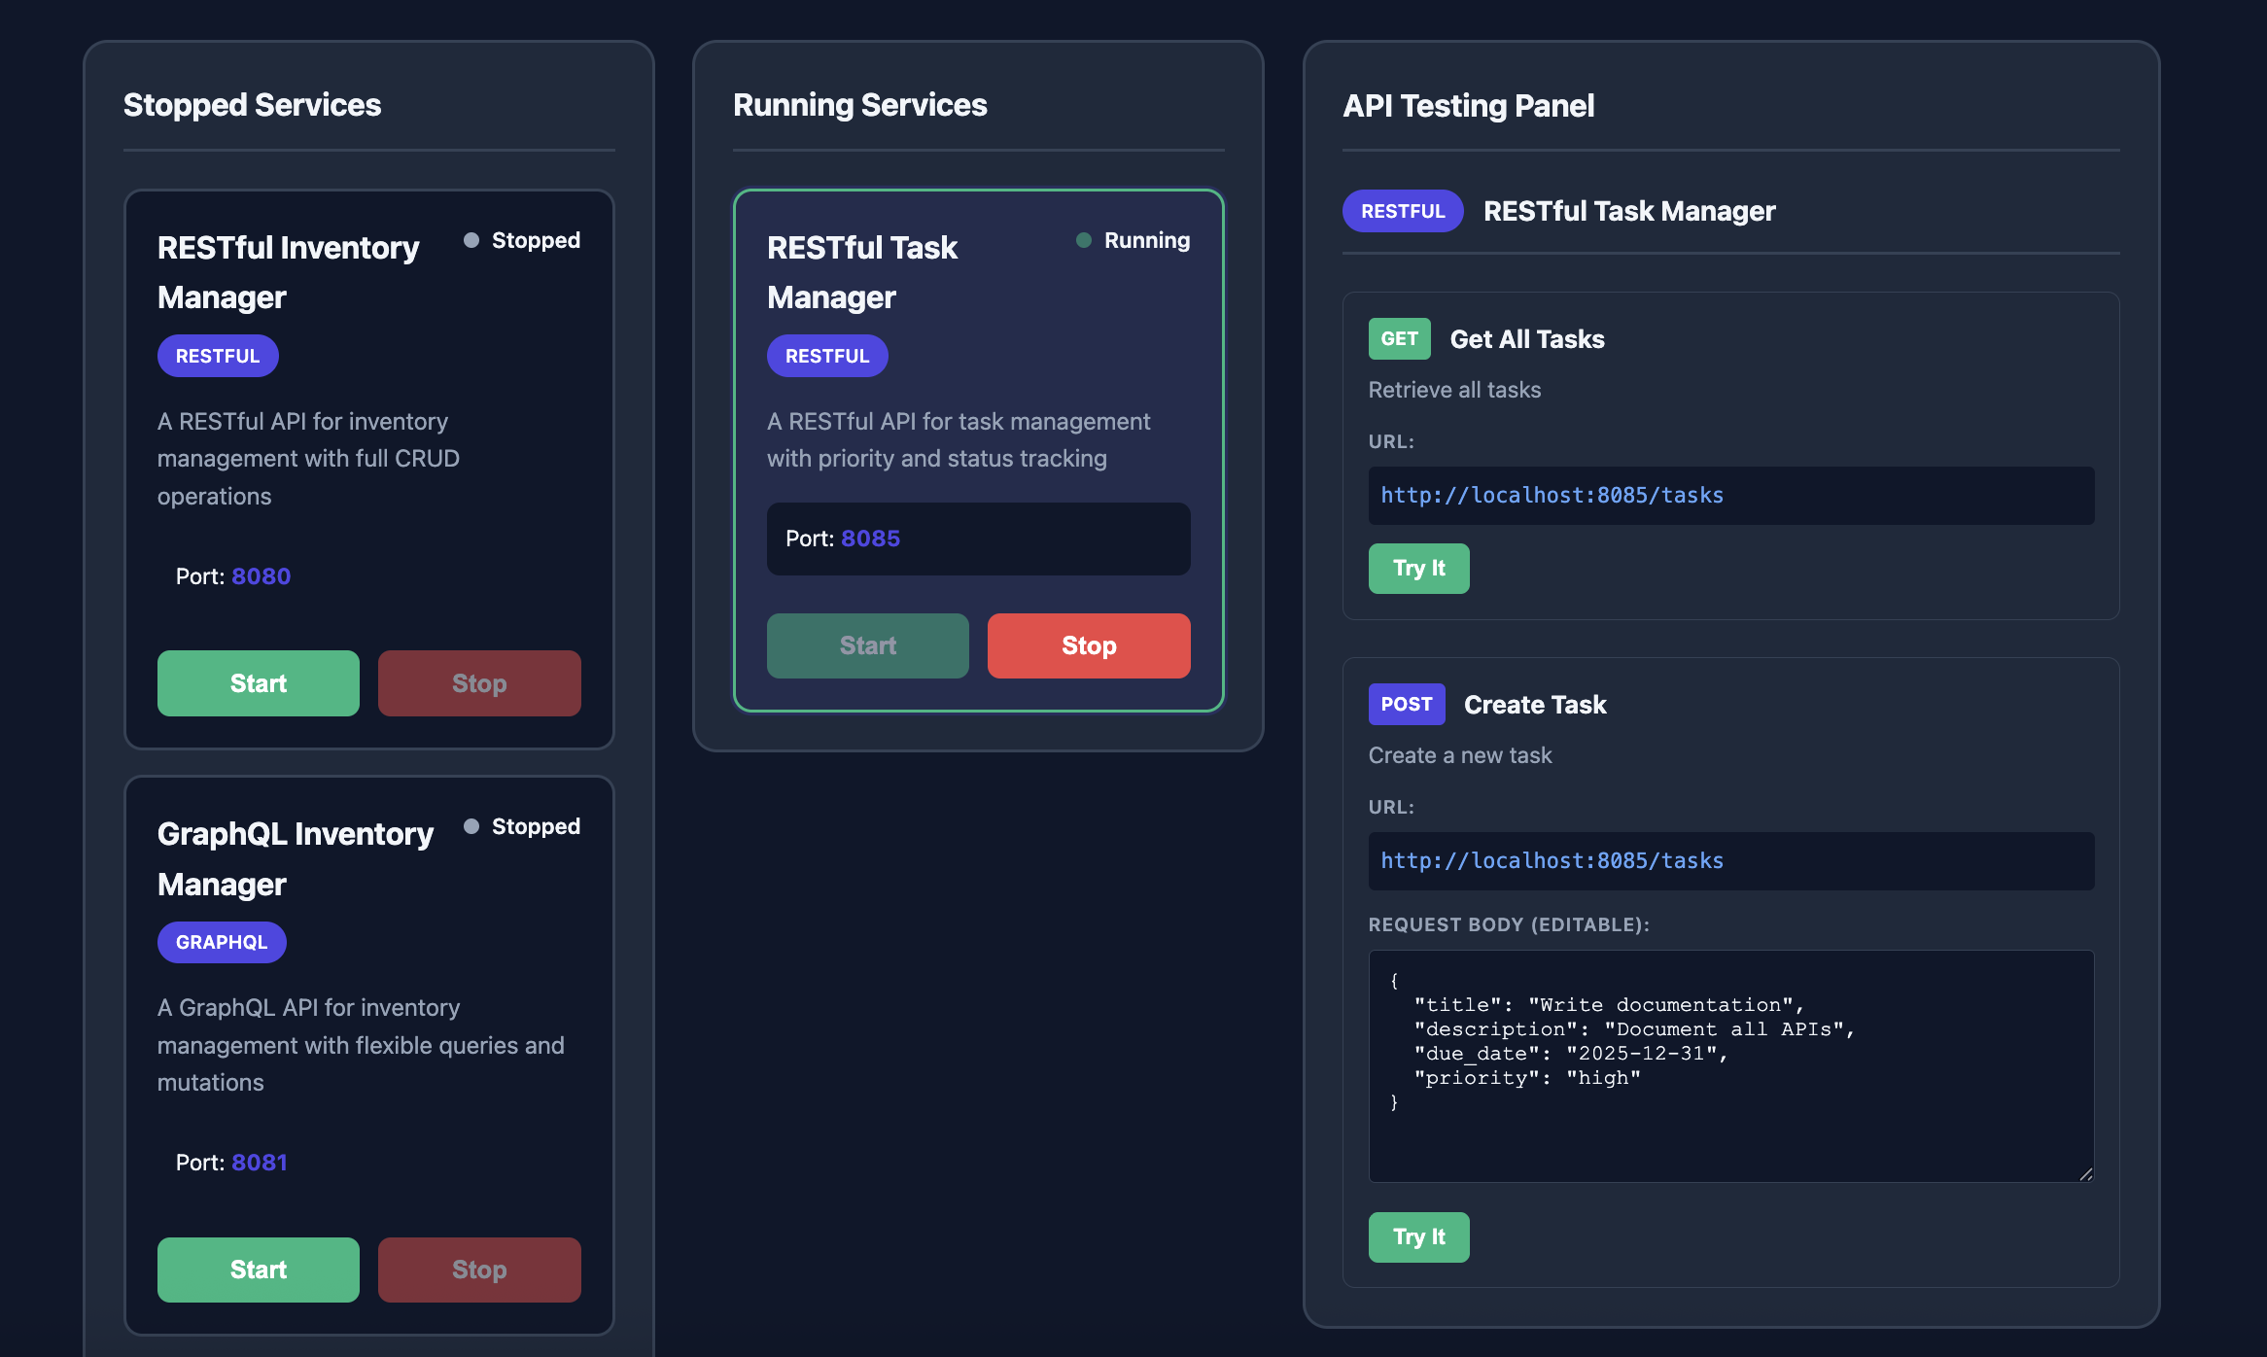
Task: Click the RESTFUL badge on RESTful Task Manager card
Action: (x=826, y=356)
